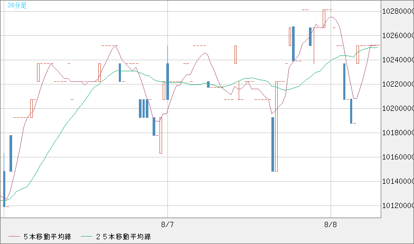Click the 10260000 price axis label
The image size is (414, 244).
pyautogui.click(x=398, y=36)
